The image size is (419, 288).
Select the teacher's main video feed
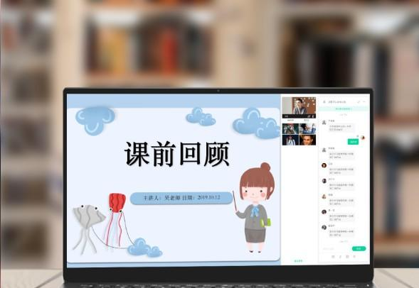(x=299, y=108)
